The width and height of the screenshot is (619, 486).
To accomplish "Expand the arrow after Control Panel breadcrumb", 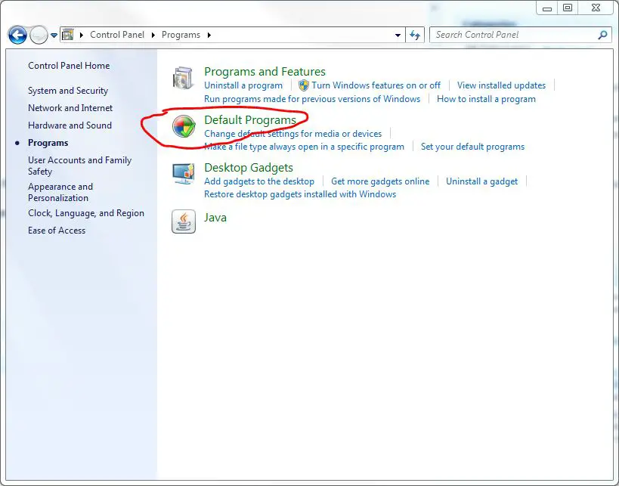I will [x=153, y=35].
